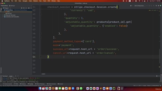Expand Scratches and Consoles node
This screenshot has height=91, width=162.
[x=3, y=17]
